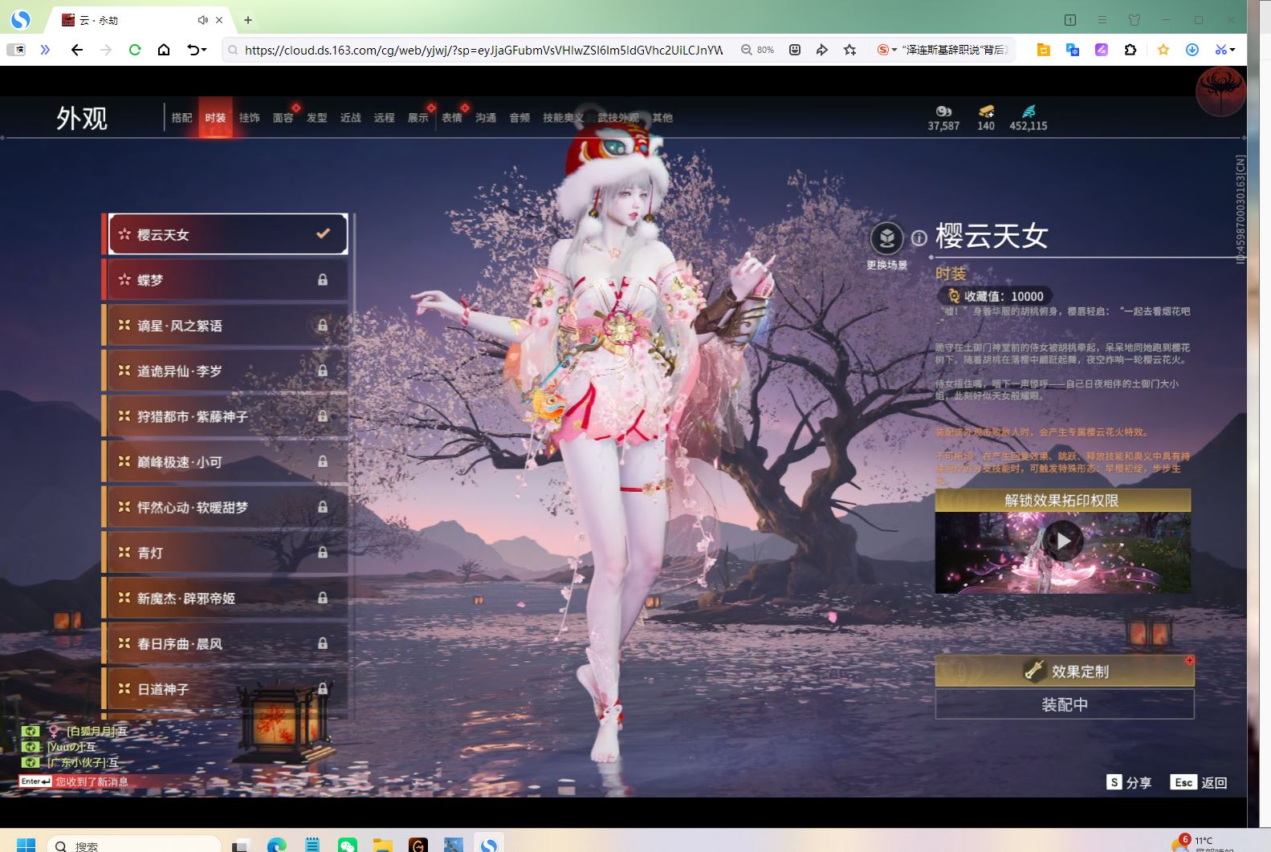This screenshot has width=1271, height=852.
Task: Click the browser back arrow
Action: pos(77,50)
